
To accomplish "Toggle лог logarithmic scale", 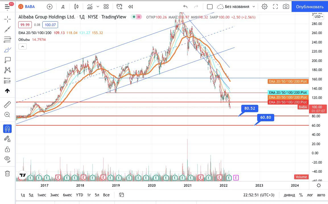I will coord(310,195).
